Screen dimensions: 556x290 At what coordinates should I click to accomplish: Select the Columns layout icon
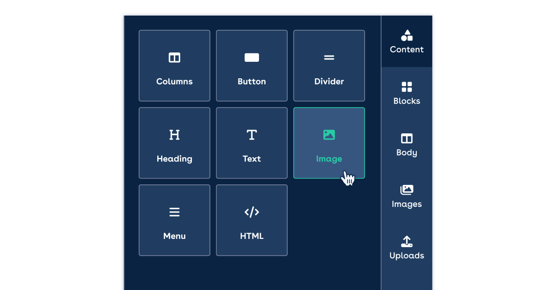pyautogui.click(x=174, y=58)
